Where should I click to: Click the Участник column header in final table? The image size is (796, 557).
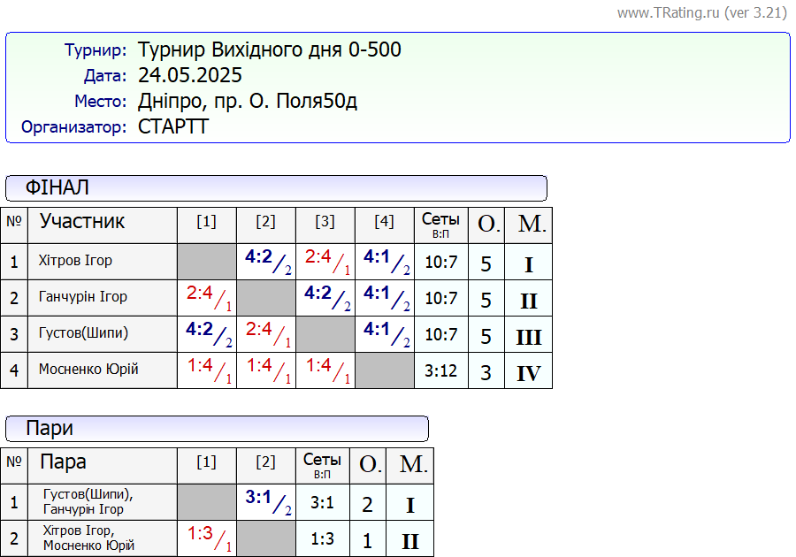tap(82, 221)
